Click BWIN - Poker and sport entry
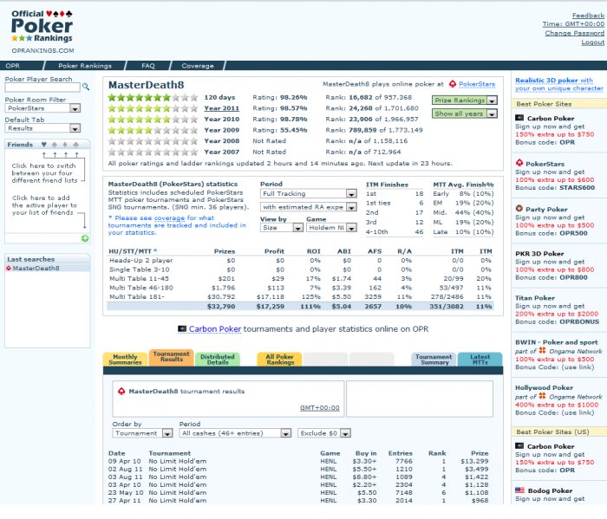 pos(557,342)
